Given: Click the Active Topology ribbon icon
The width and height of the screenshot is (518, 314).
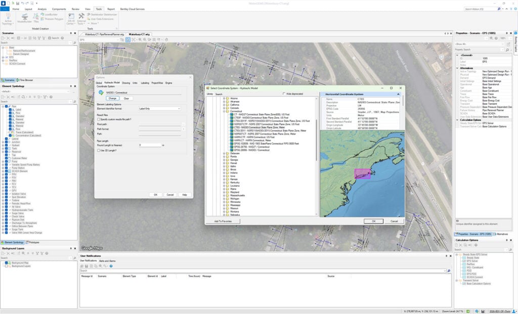Looking at the screenshot, I should pyautogui.click(x=7, y=19).
